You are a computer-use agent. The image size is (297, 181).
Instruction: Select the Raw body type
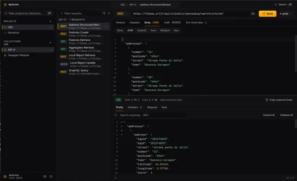point(176,31)
